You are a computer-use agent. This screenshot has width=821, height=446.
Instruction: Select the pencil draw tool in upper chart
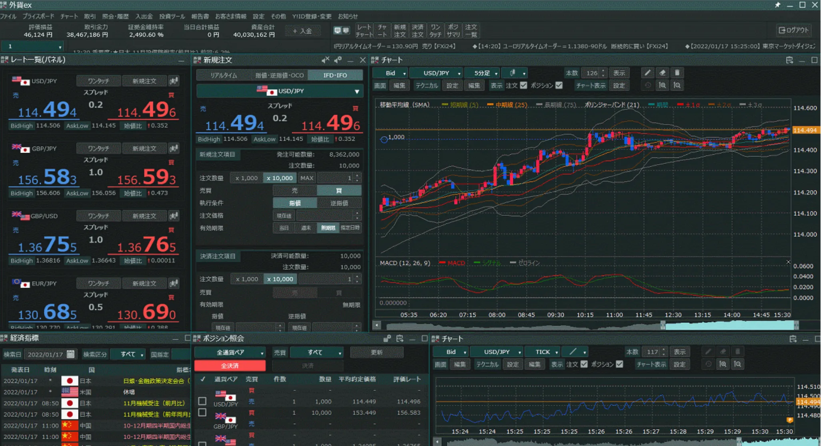coord(647,73)
